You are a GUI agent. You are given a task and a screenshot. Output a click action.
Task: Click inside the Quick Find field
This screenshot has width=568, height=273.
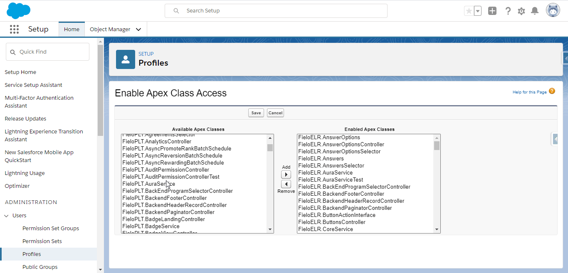point(47,52)
